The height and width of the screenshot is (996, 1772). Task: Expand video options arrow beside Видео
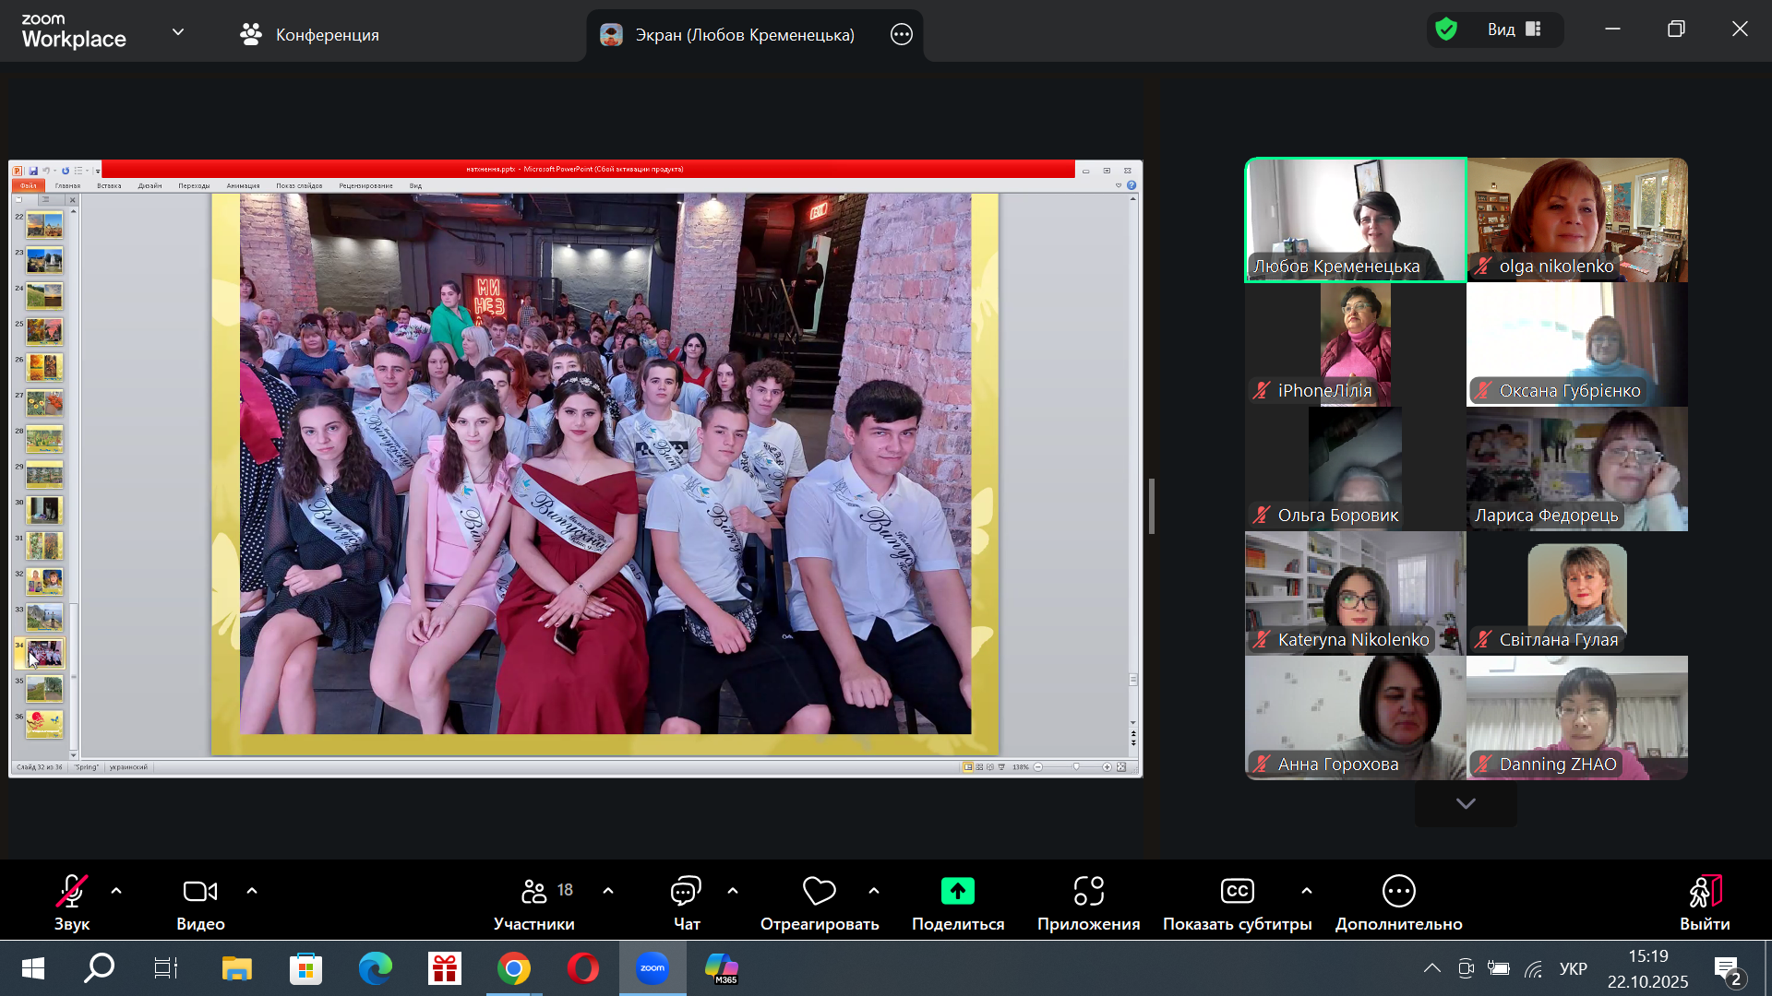pos(252,891)
